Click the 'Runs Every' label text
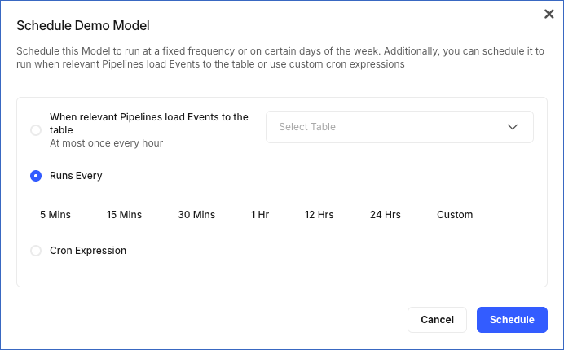 pos(76,176)
